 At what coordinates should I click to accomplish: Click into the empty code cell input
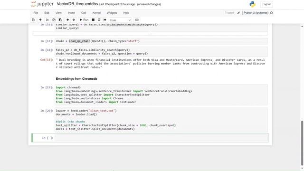click(x=161, y=138)
